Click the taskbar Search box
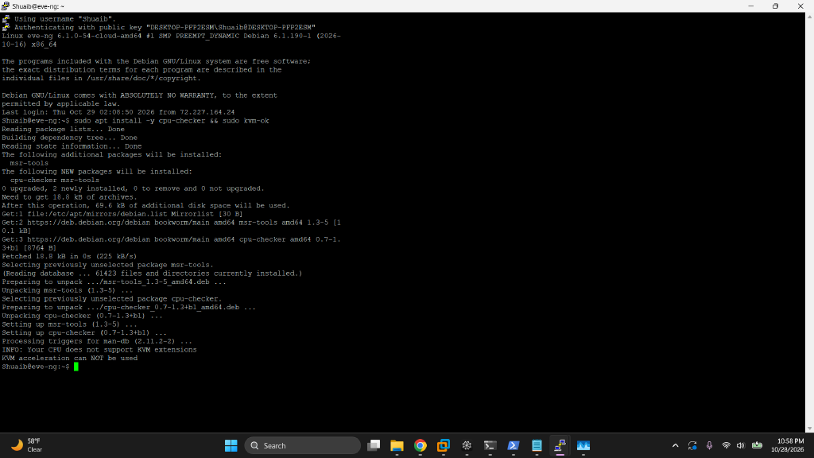 [x=302, y=445]
